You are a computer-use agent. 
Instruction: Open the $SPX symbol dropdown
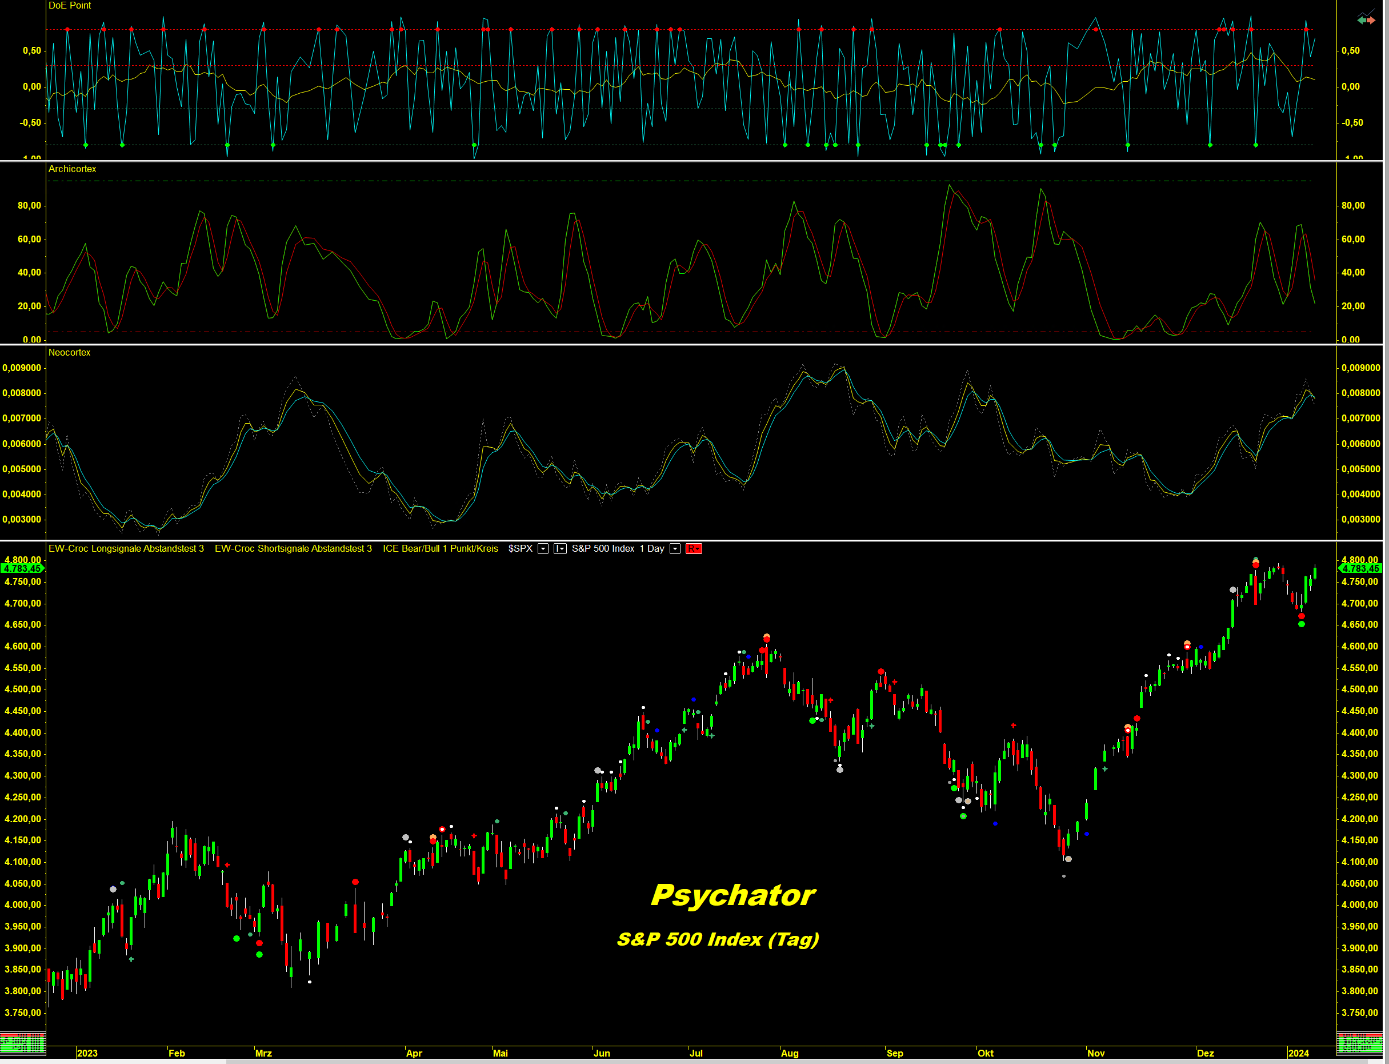543,548
